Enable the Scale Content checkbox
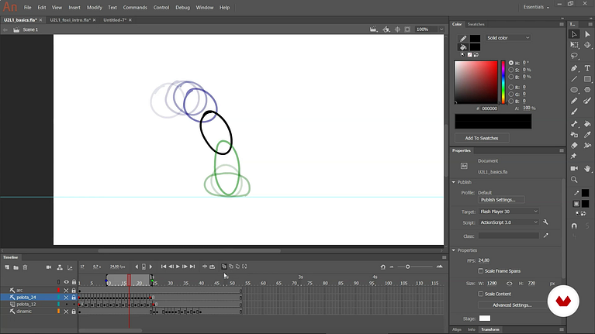The image size is (595, 334). (481, 294)
